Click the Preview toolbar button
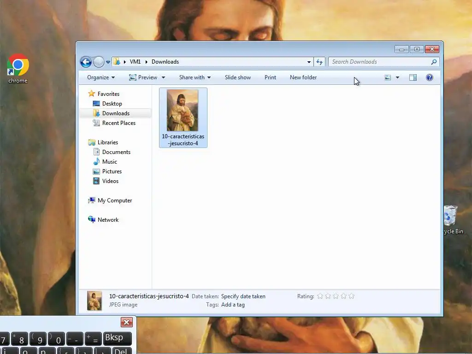The height and width of the screenshot is (354, 472). 143,77
